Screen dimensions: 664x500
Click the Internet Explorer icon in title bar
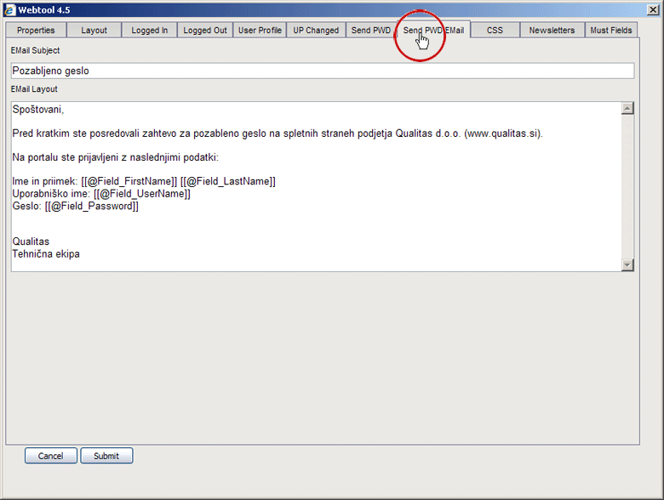click(9, 9)
